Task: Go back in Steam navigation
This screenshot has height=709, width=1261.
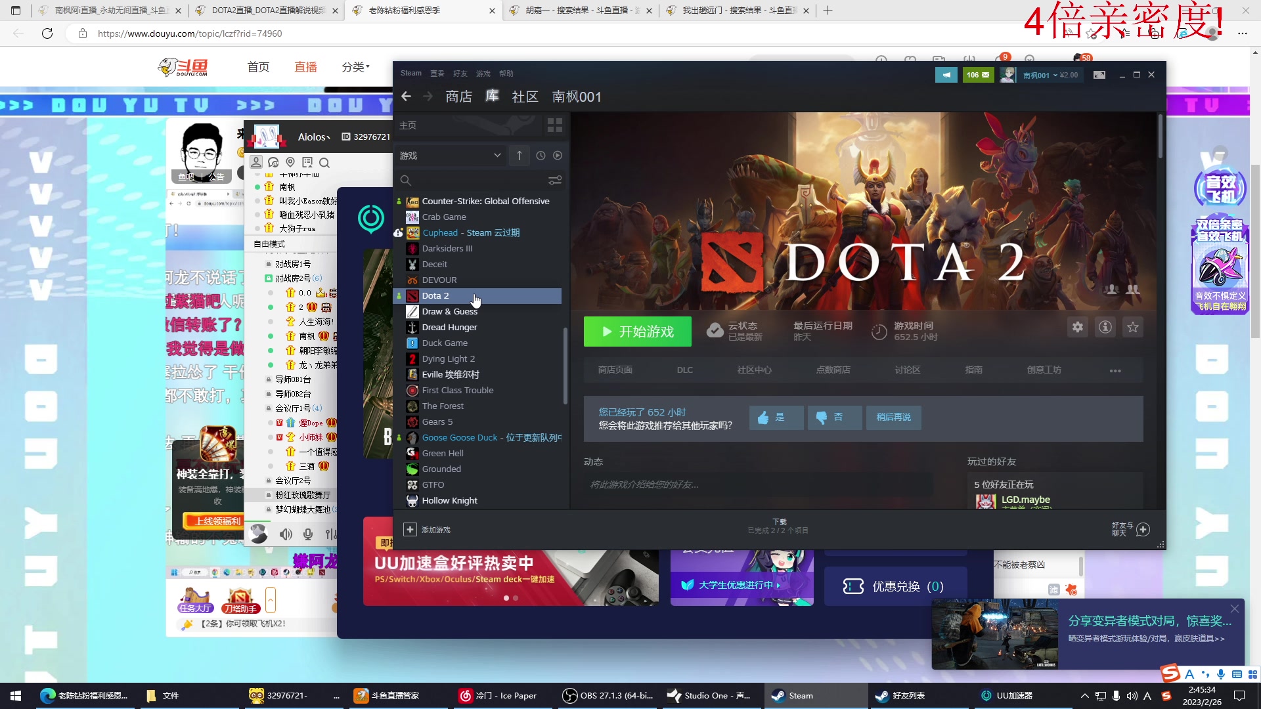Action: (406, 97)
